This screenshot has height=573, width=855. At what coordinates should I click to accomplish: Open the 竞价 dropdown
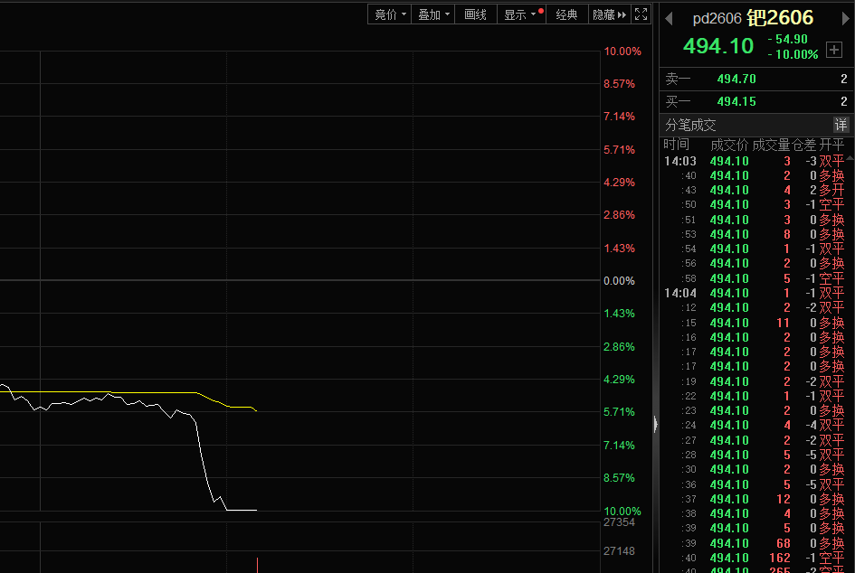point(389,14)
